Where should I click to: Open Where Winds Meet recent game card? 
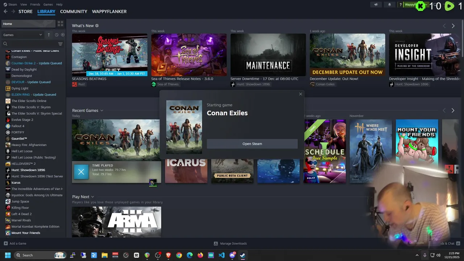[371, 151]
